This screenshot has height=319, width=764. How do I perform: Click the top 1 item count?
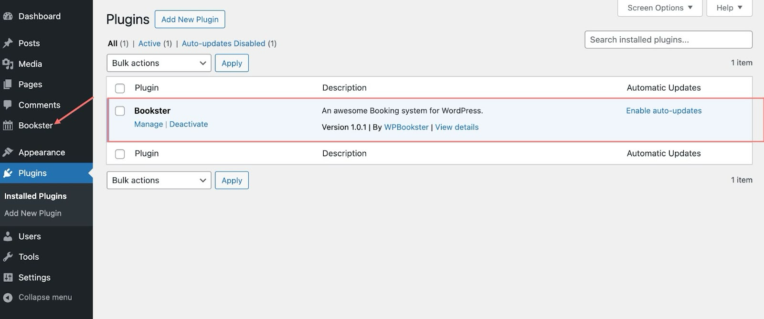(742, 63)
